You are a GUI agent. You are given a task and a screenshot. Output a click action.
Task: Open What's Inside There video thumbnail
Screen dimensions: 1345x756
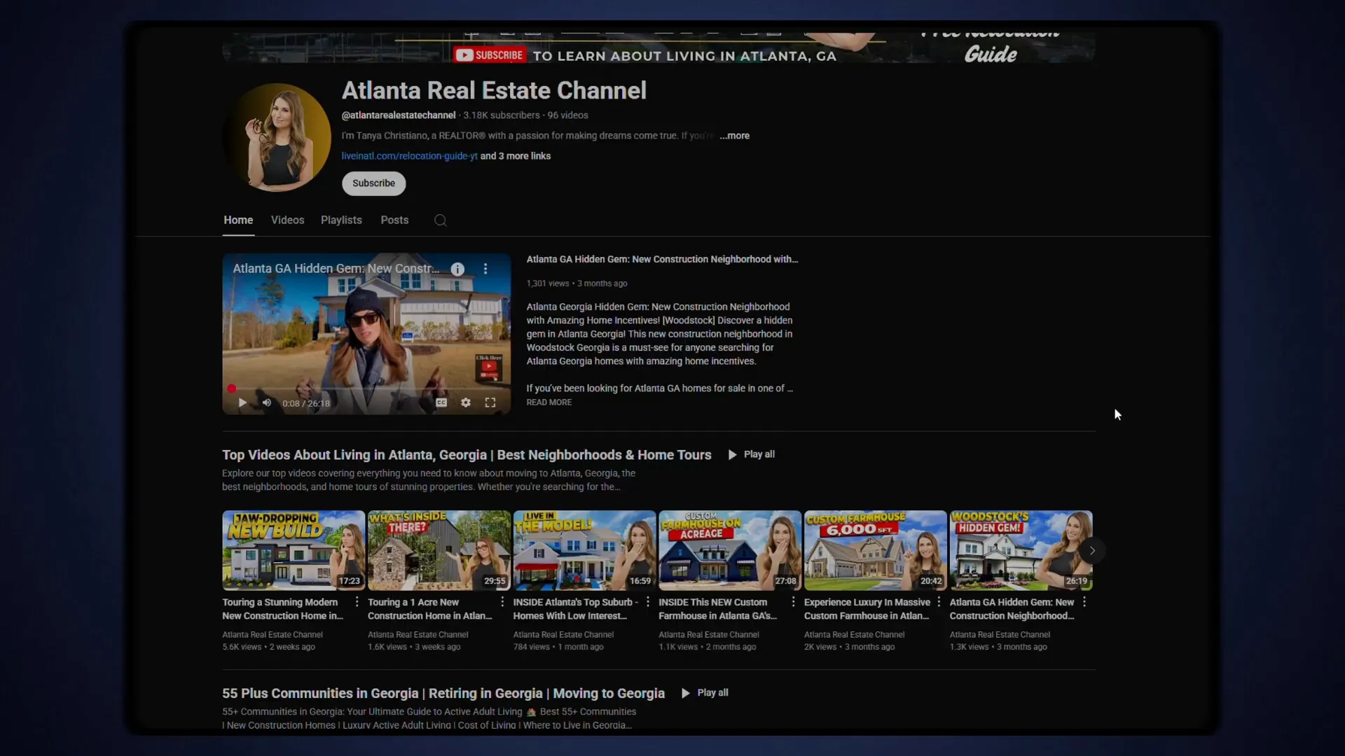[x=439, y=550]
